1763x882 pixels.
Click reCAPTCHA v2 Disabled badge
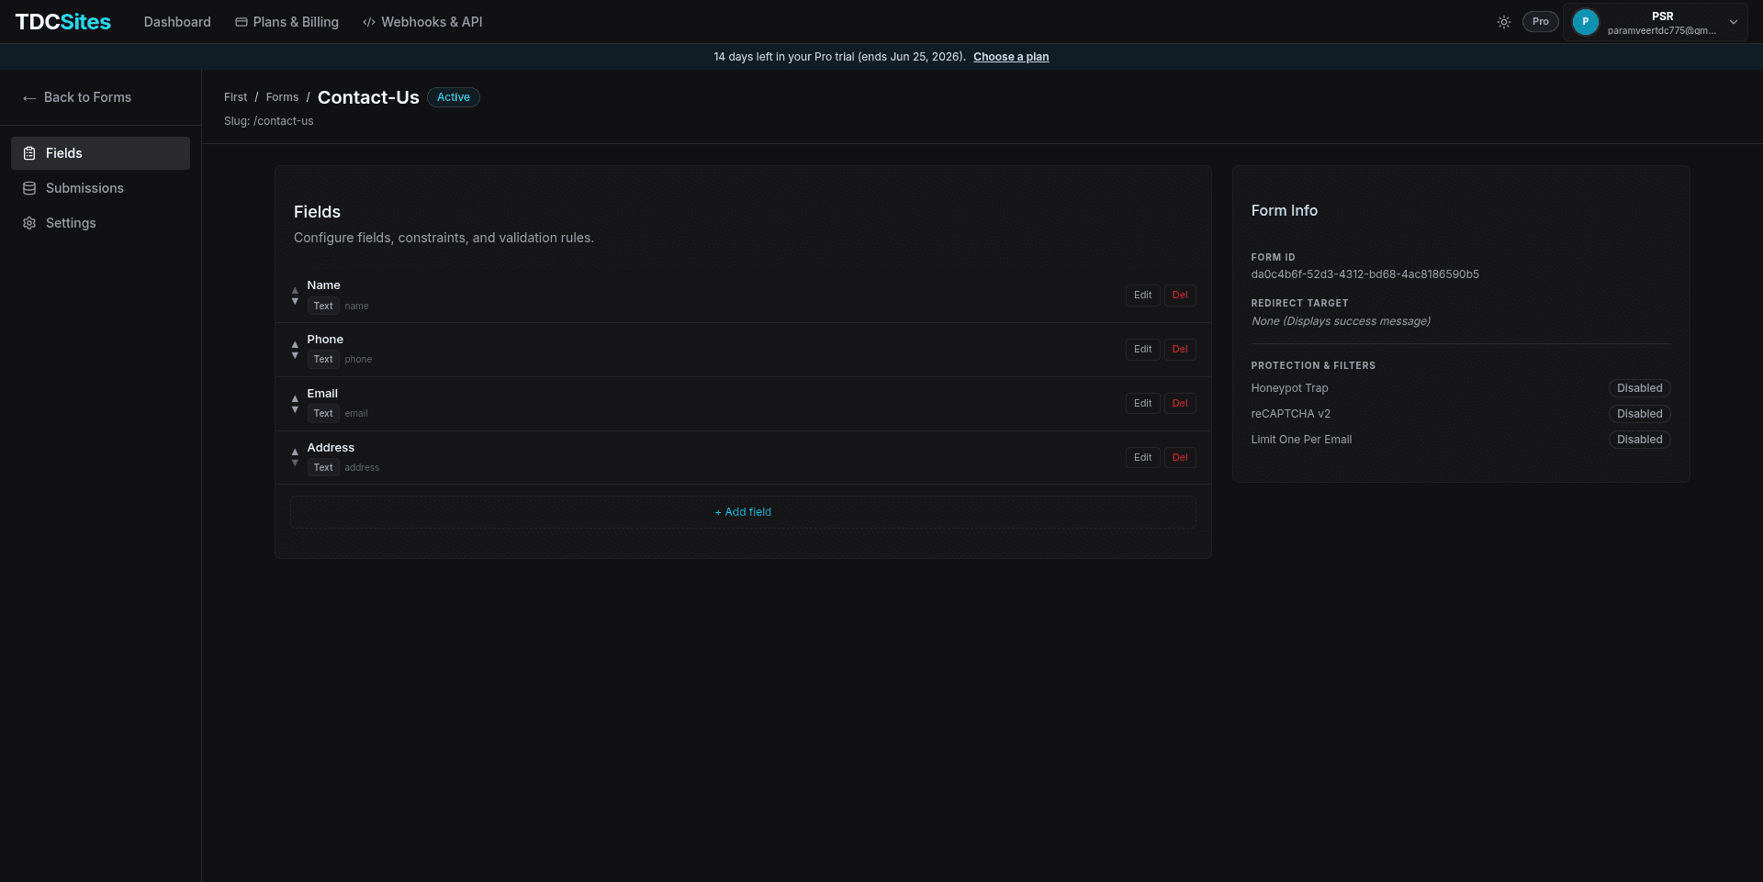point(1639,414)
